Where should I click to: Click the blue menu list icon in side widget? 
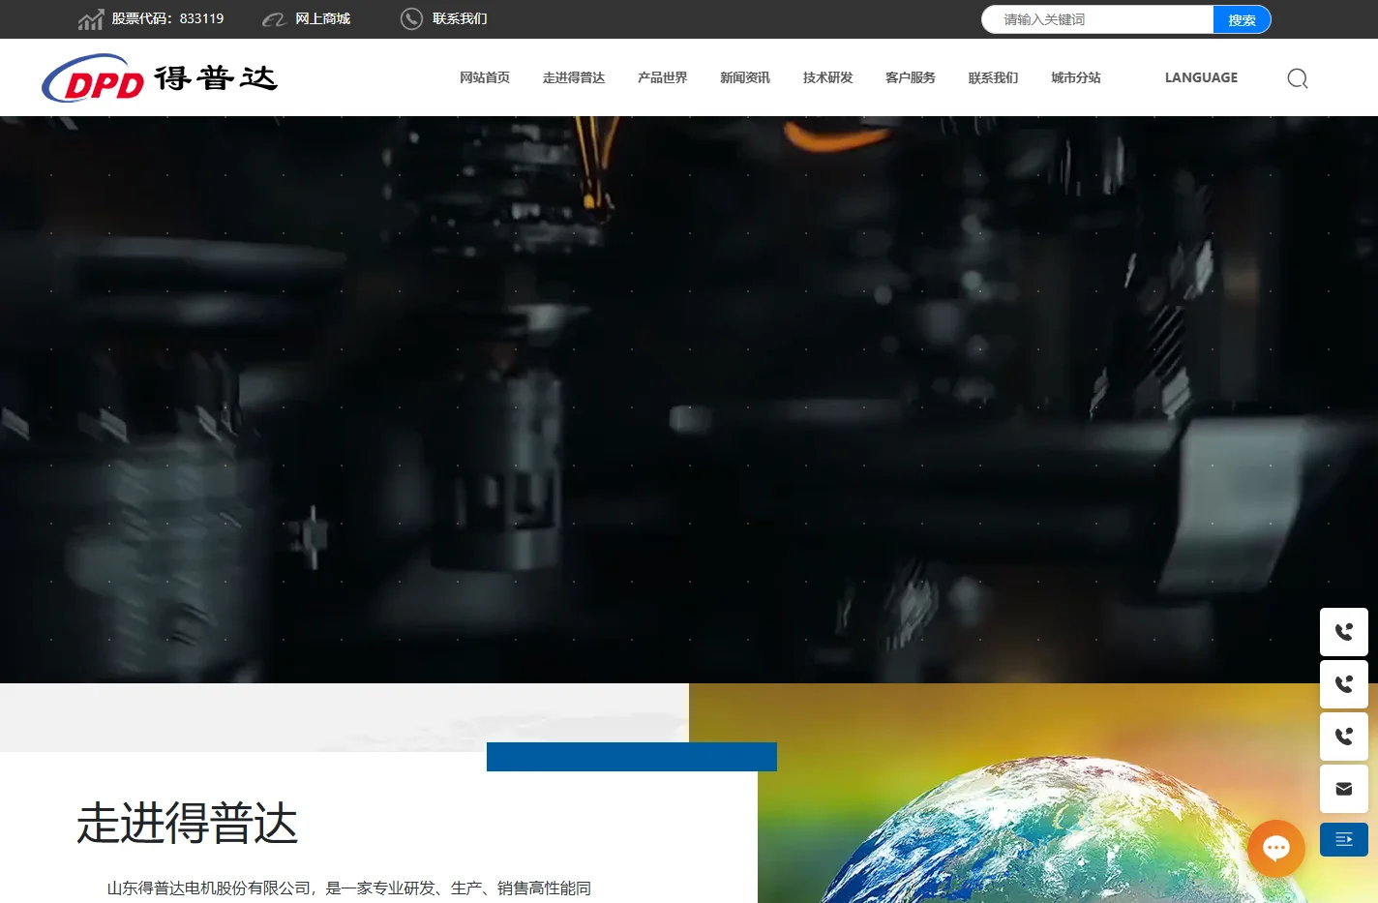(1344, 839)
